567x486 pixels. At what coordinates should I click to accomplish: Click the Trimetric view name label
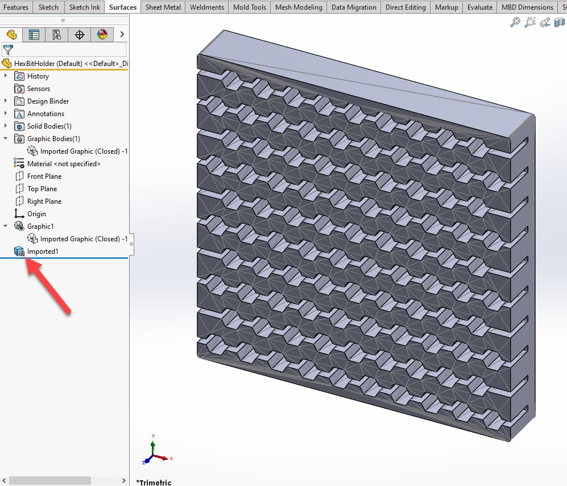tap(154, 482)
